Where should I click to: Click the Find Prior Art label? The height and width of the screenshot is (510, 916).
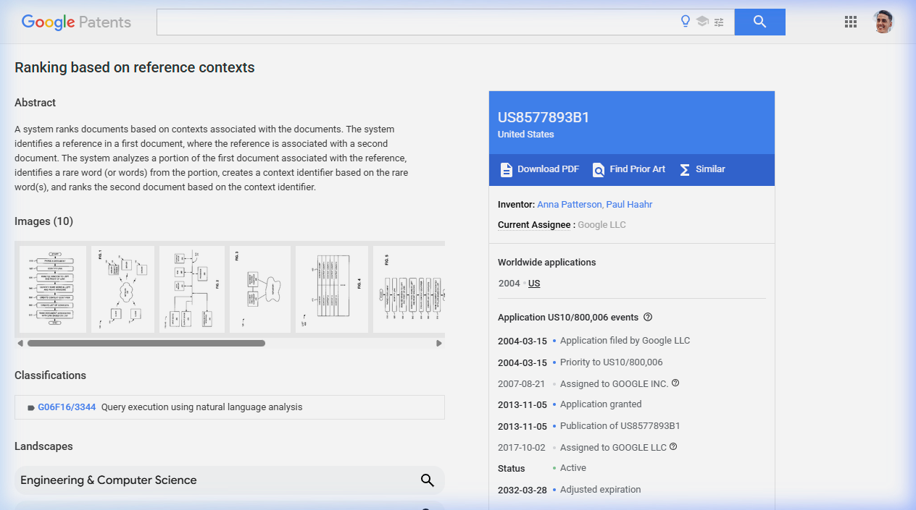point(638,169)
